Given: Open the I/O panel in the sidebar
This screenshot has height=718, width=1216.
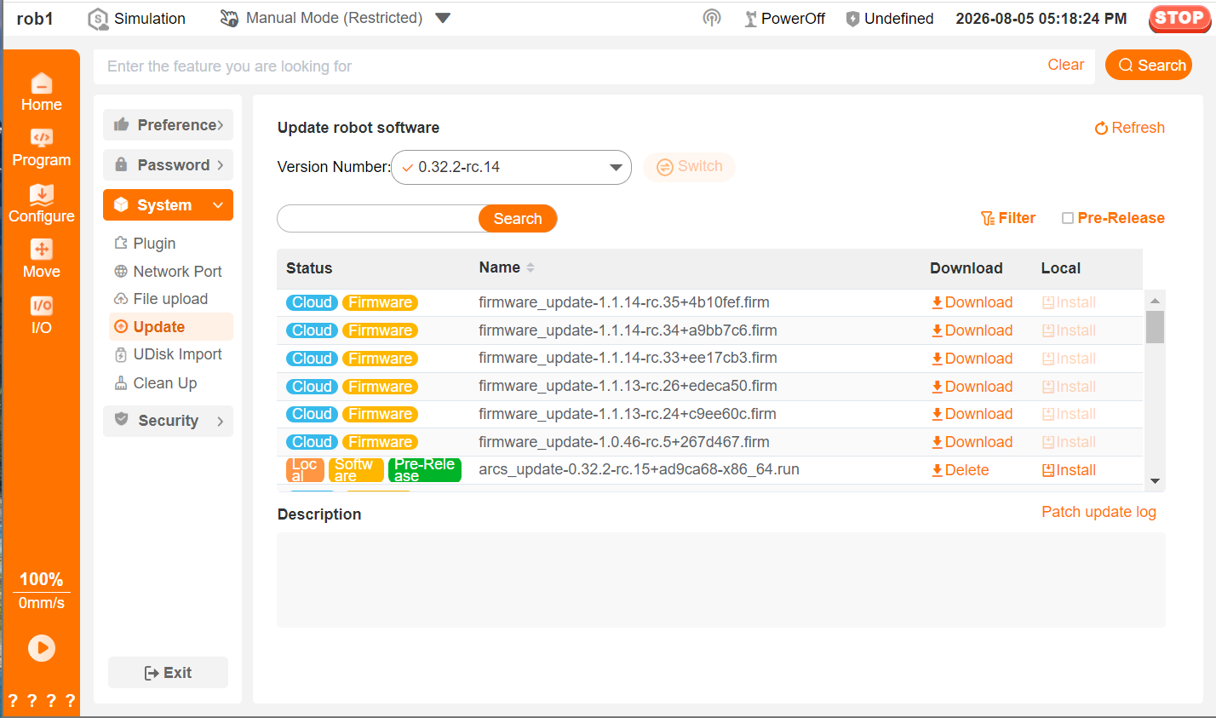Looking at the screenshot, I should tap(41, 316).
